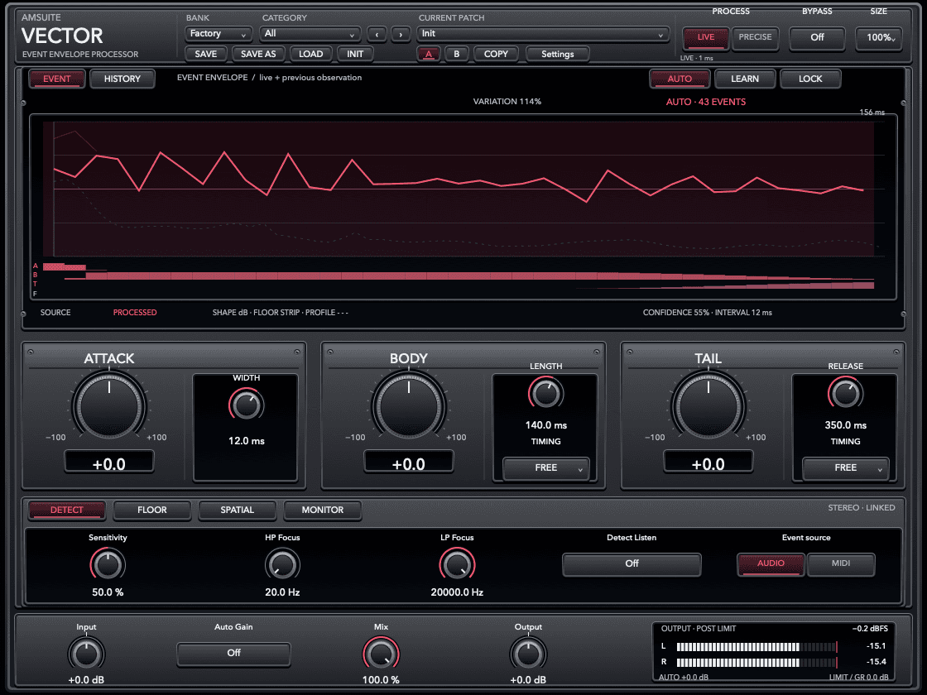Click the body LENGTH knob

tap(545, 394)
